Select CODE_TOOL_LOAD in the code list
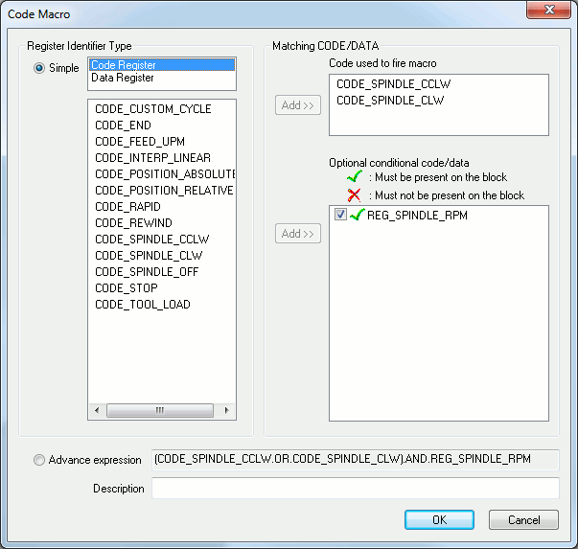Screen dimensions: 578x549 pos(143,305)
